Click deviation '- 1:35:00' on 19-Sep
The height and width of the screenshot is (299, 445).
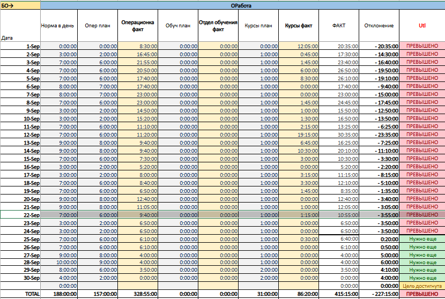coord(379,191)
